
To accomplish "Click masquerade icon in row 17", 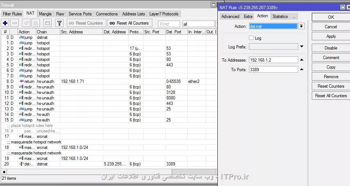I will tap(21, 136).
